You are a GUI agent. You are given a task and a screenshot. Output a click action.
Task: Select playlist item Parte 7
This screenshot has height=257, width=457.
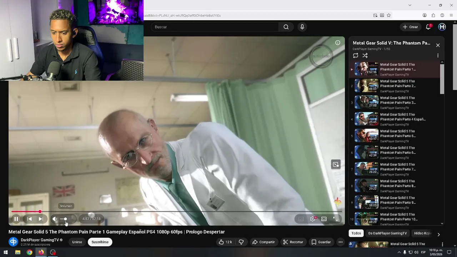tap(395, 169)
